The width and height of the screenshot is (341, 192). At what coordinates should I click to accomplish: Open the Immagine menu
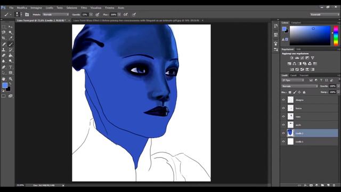[36, 8]
